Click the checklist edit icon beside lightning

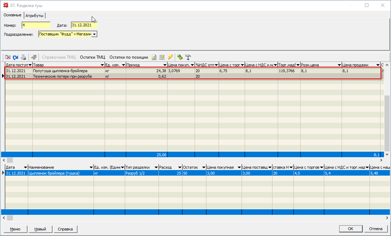[x=162, y=57]
